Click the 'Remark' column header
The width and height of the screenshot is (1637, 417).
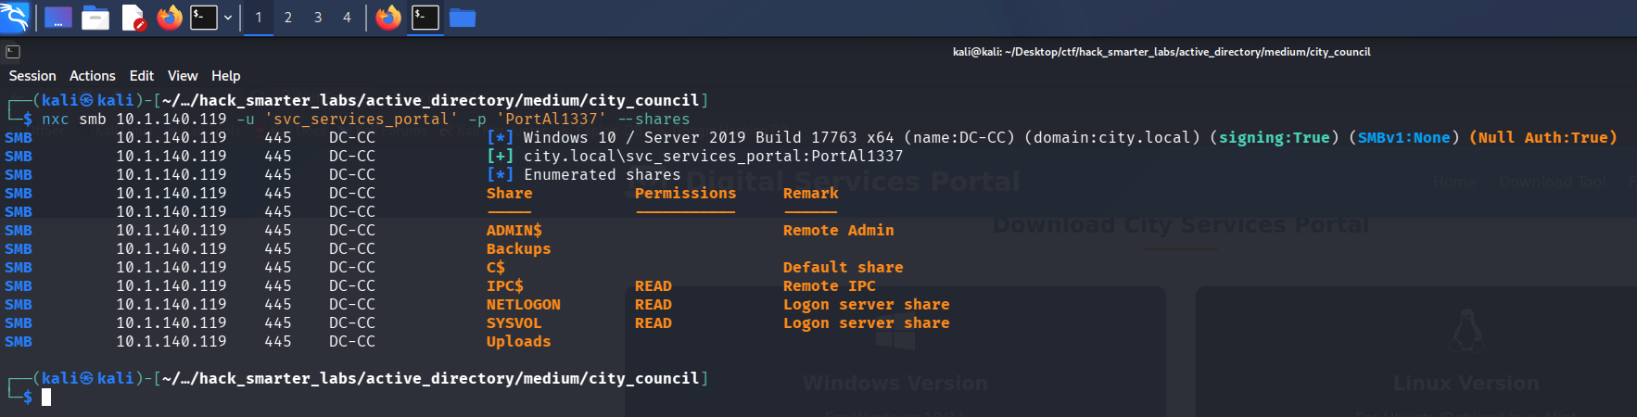coord(810,193)
